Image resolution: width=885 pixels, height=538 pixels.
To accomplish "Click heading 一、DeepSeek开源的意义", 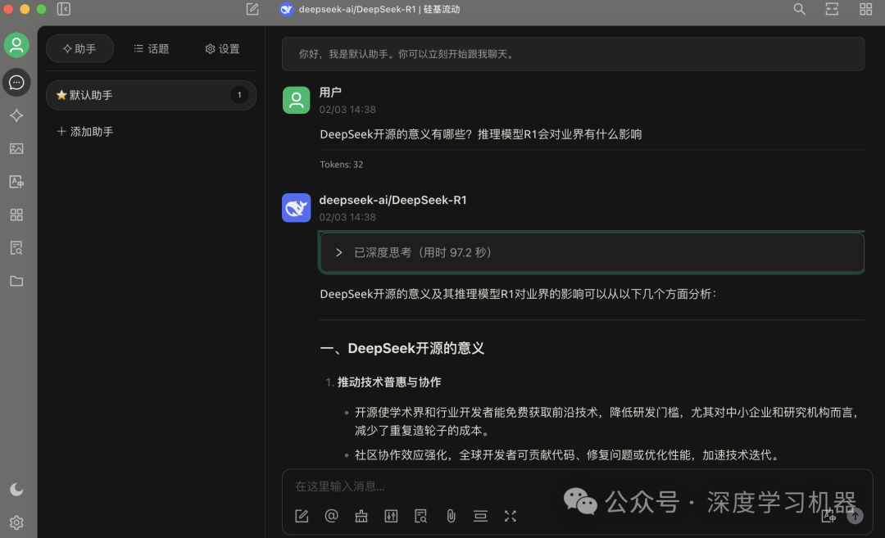I will tap(402, 349).
